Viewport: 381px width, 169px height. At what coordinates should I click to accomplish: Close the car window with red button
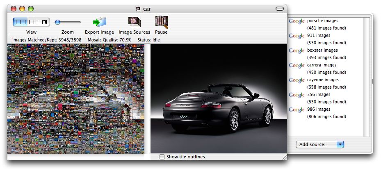pos(14,9)
